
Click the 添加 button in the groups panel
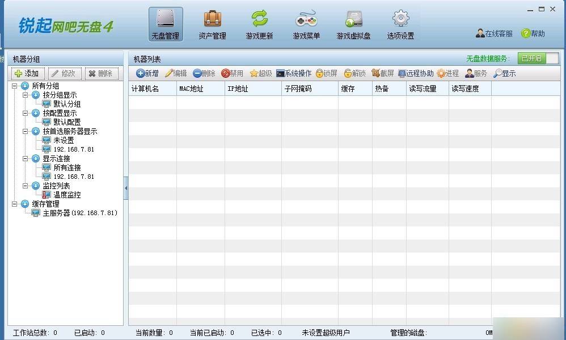click(27, 73)
